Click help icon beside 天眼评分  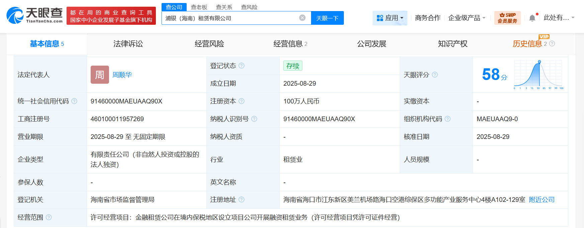(435, 75)
